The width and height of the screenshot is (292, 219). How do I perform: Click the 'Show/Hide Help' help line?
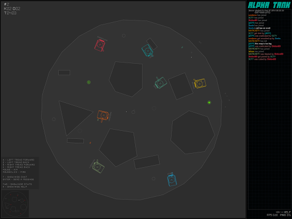click(15, 187)
